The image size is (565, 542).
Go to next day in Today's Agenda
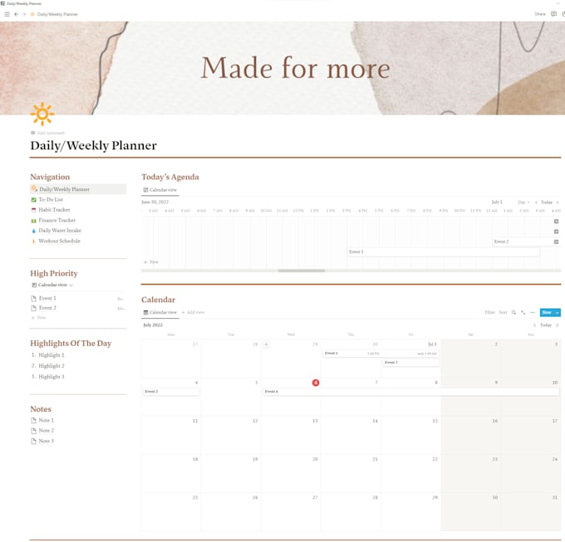click(x=557, y=203)
